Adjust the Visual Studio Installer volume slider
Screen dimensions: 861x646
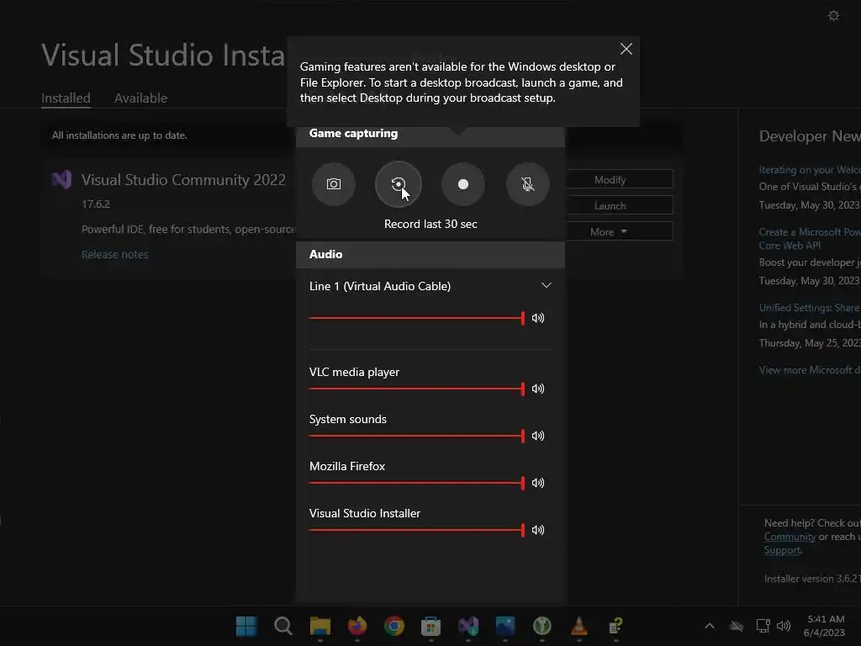coord(417,530)
